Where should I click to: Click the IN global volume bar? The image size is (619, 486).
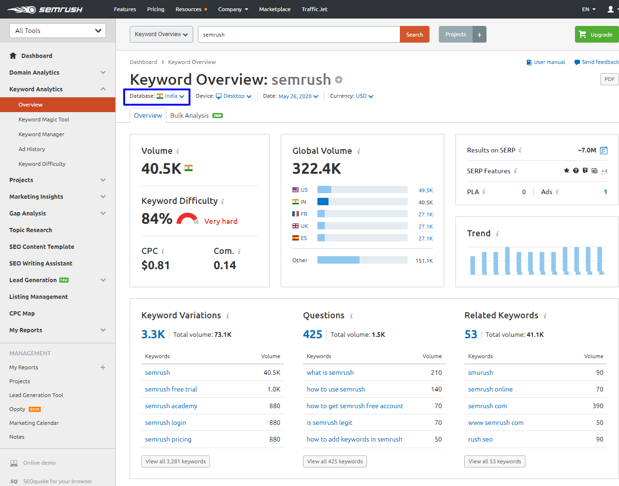pyautogui.click(x=362, y=202)
